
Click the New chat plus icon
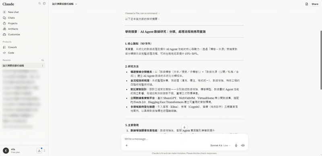coord(4,12)
